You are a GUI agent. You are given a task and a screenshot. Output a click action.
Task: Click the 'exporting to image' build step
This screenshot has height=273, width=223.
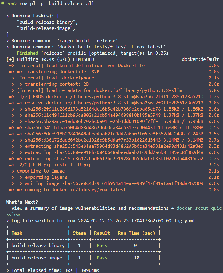(x=41, y=171)
